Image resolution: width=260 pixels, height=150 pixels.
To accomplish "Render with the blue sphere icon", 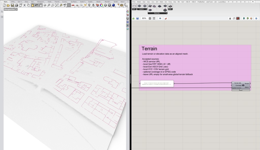I will tap(113, 5).
